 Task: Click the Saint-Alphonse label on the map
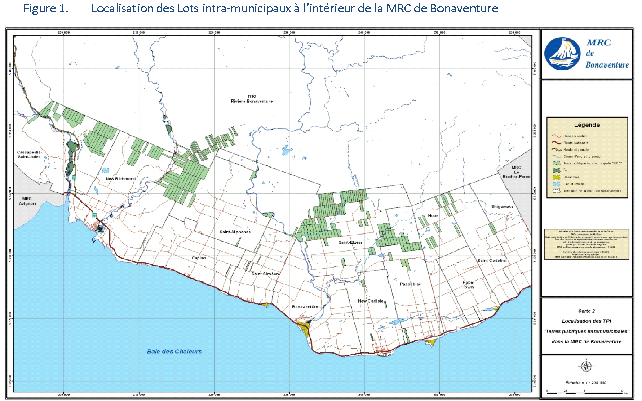tap(235, 232)
